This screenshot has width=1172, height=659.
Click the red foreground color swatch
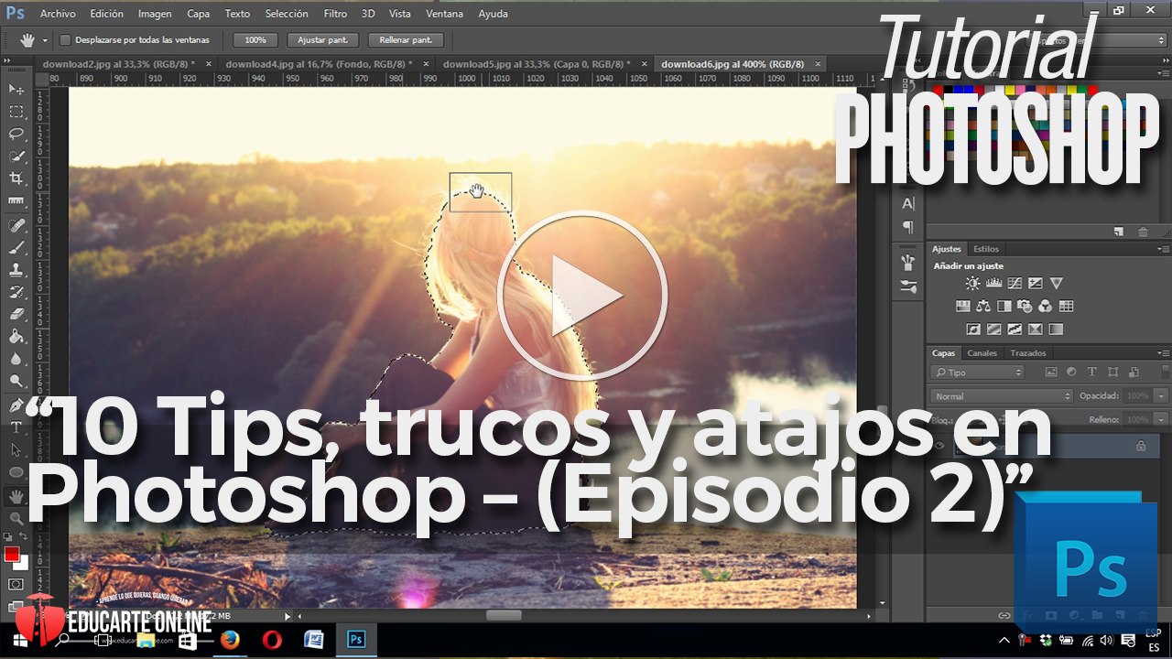(x=12, y=554)
